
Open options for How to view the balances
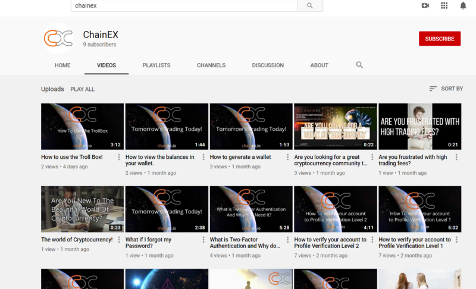click(x=203, y=157)
